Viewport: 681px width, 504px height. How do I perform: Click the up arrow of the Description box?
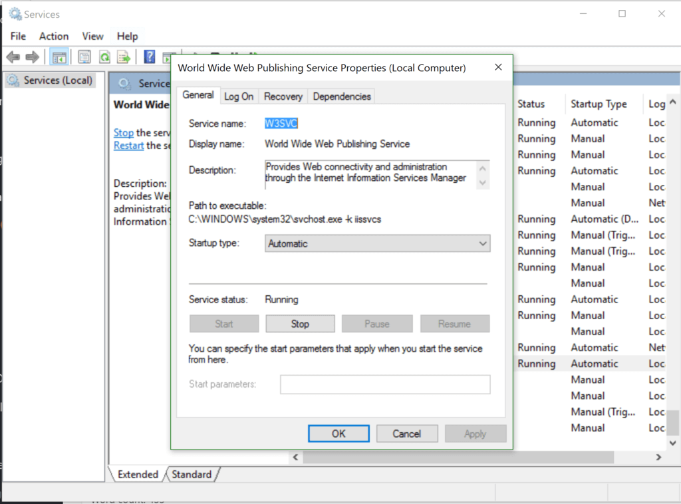tap(483, 168)
